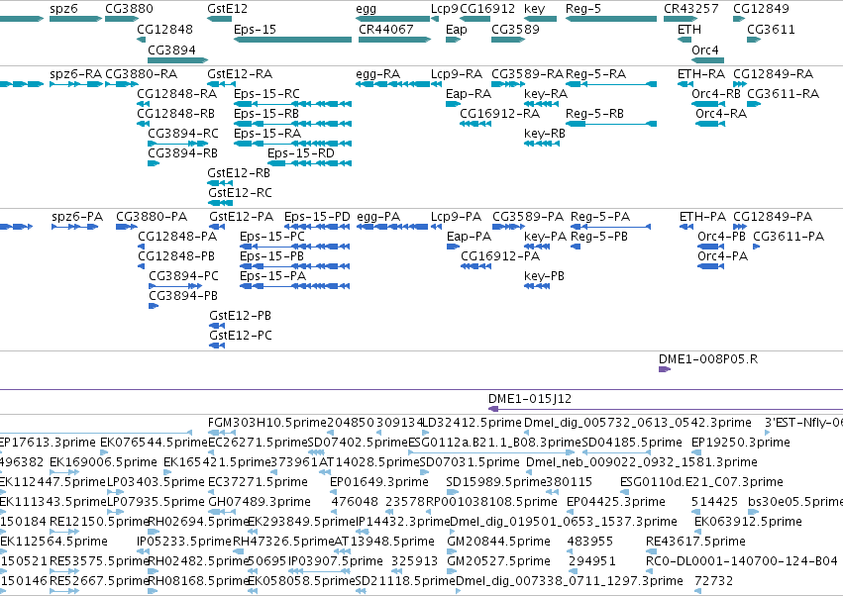Open the Reg-5-RB transcript

(x=611, y=124)
